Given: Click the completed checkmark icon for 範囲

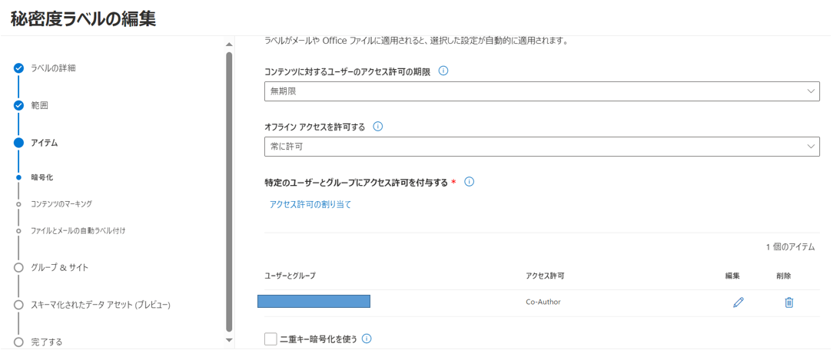Looking at the screenshot, I should [18, 105].
